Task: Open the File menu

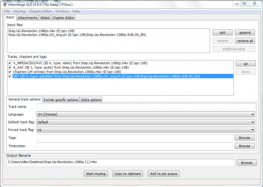Action: tap(7, 11)
